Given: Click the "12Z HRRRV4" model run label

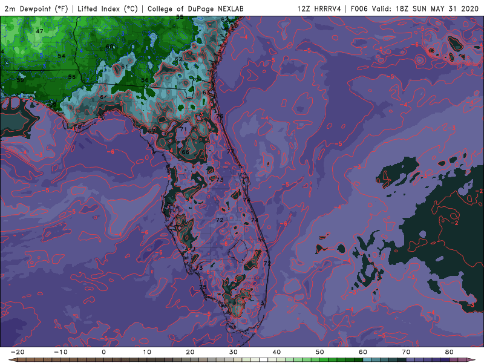Looking at the screenshot, I should pos(319,8).
